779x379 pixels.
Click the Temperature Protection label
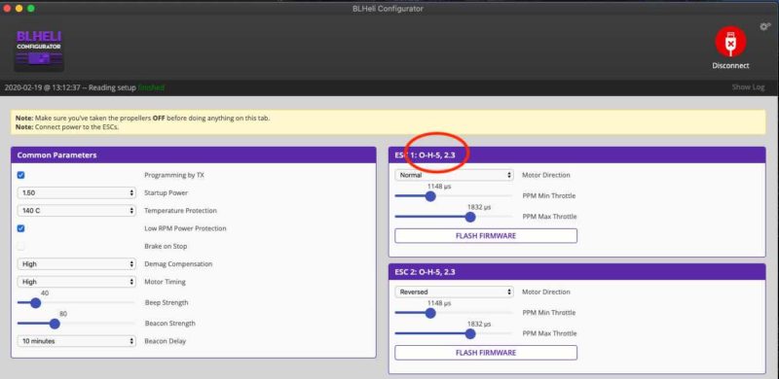coord(180,211)
